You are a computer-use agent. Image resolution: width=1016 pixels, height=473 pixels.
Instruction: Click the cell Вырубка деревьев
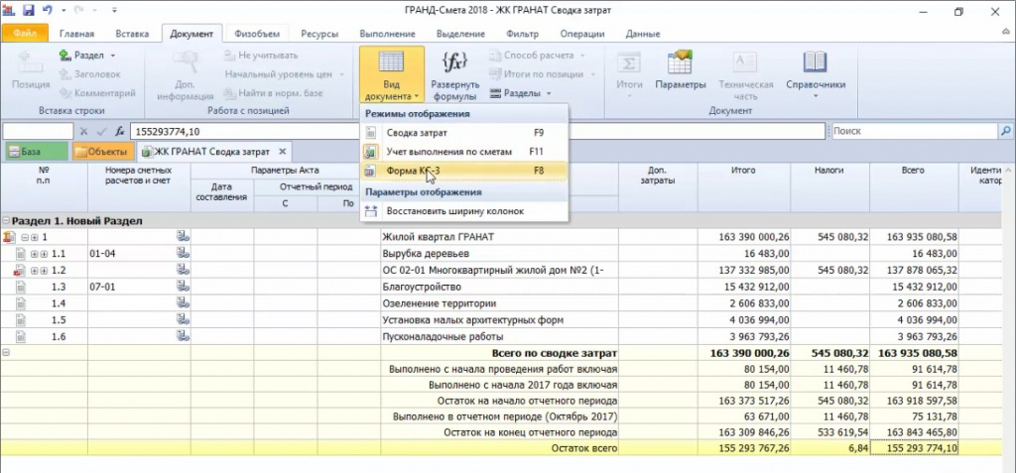pyautogui.click(x=500, y=253)
